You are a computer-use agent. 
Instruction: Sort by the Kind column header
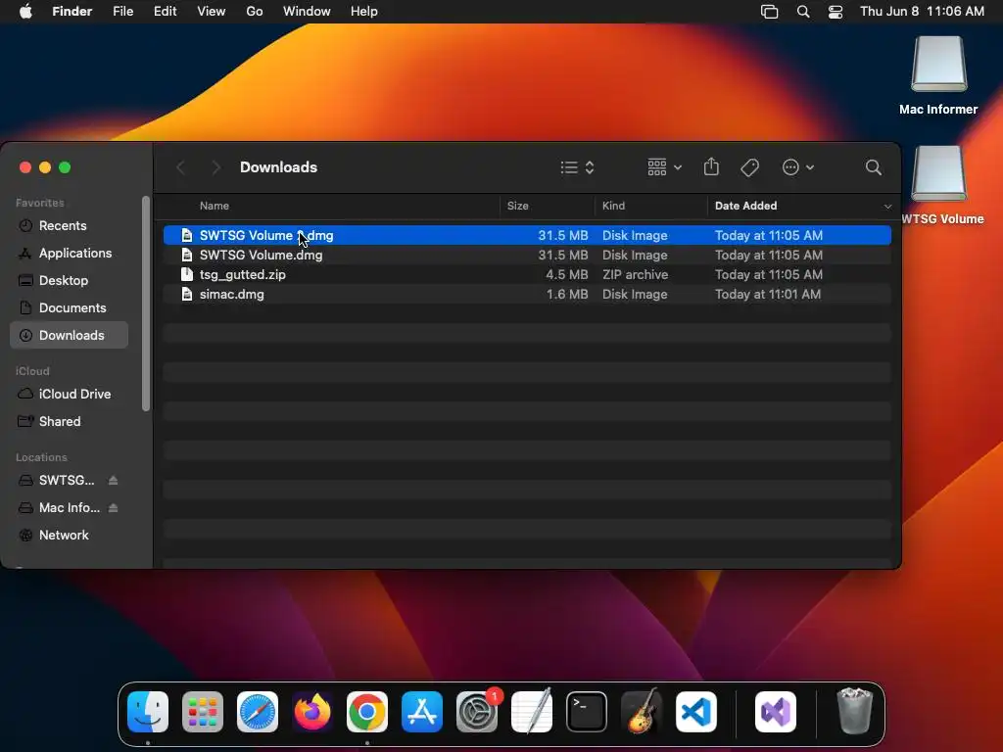[613, 206]
